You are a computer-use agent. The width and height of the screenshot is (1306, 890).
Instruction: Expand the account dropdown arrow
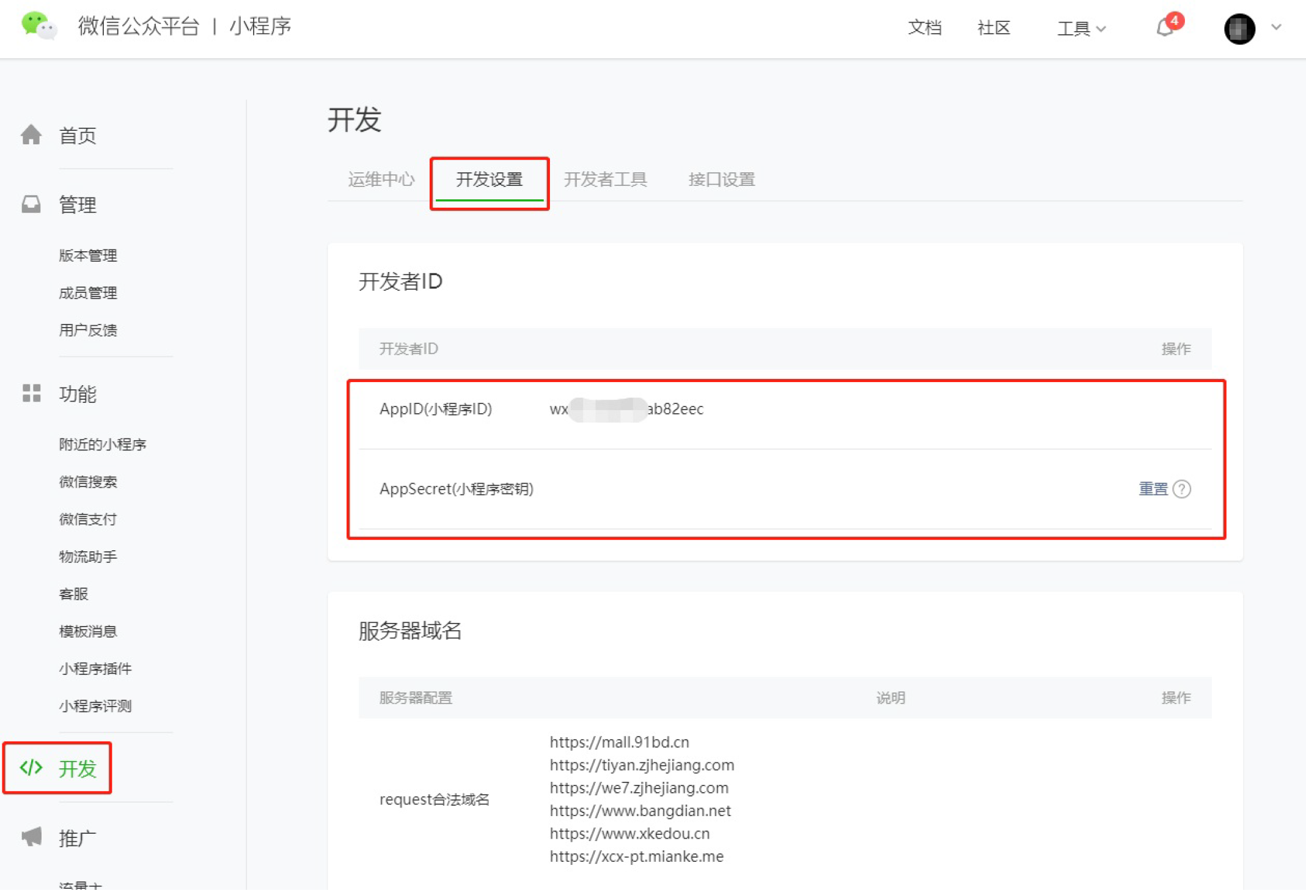(1276, 28)
